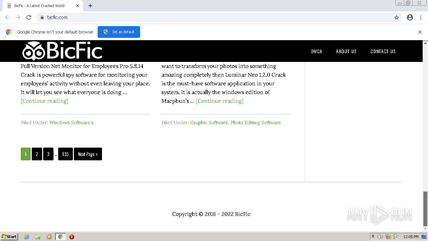The image size is (428, 241).
Task: Dismiss the default browser notification bar
Action: (x=420, y=32)
